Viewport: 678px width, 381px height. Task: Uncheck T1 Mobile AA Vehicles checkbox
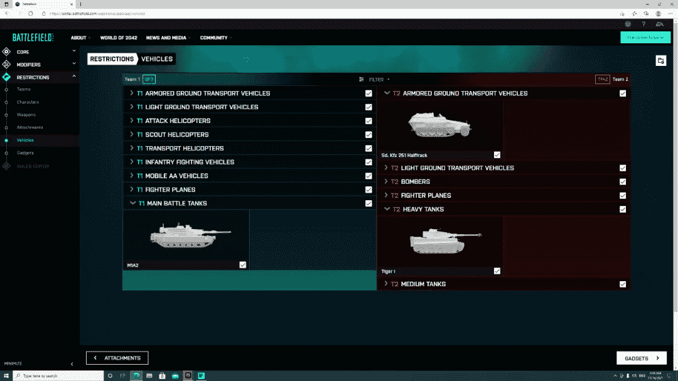click(x=369, y=176)
